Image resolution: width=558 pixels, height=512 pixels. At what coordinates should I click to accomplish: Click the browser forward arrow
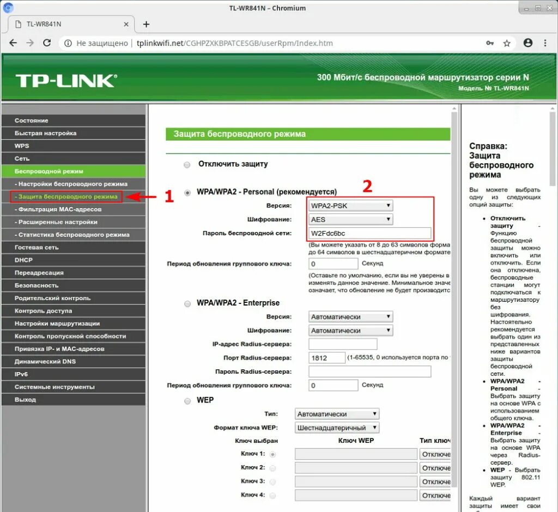(31, 43)
